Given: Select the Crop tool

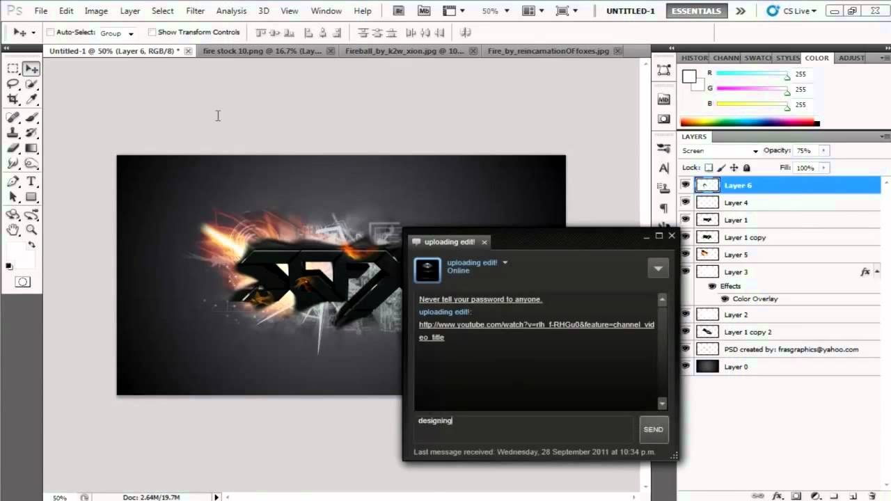Looking at the screenshot, I should pos(13,100).
